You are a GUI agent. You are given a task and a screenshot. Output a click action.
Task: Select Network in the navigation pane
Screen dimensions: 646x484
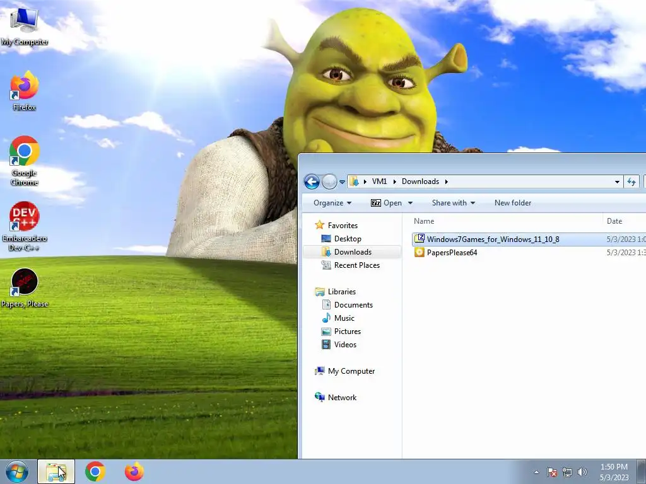click(336, 397)
